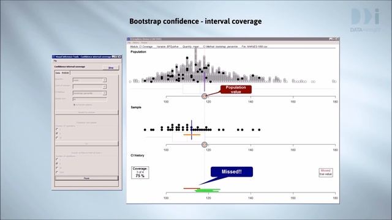
Task: Click the red missed interval in CI history
Action: point(192,189)
